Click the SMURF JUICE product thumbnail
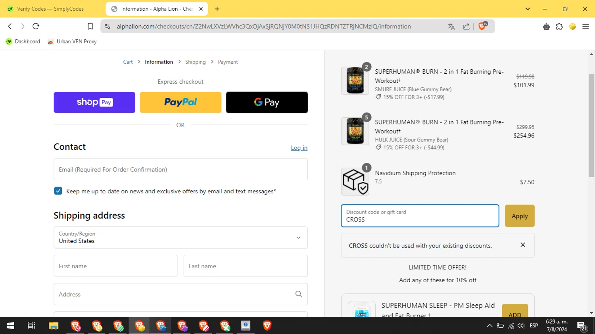This screenshot has height=334, width=595. pos(355,80)
